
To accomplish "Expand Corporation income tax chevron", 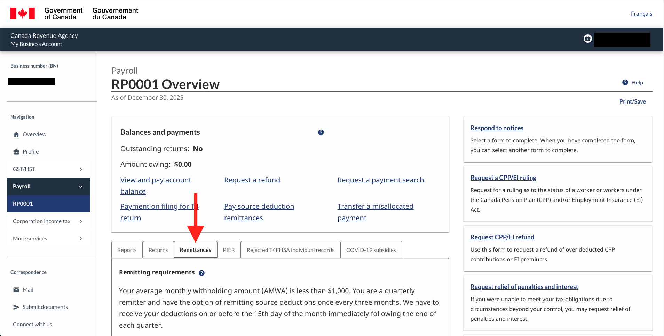I will 81,221.
